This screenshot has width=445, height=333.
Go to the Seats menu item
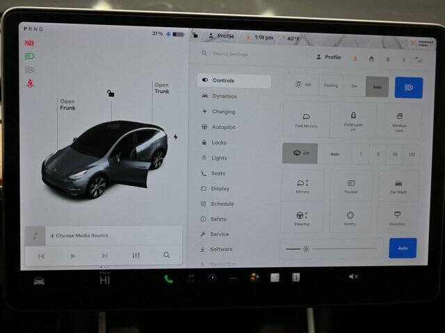click(213, 173)
